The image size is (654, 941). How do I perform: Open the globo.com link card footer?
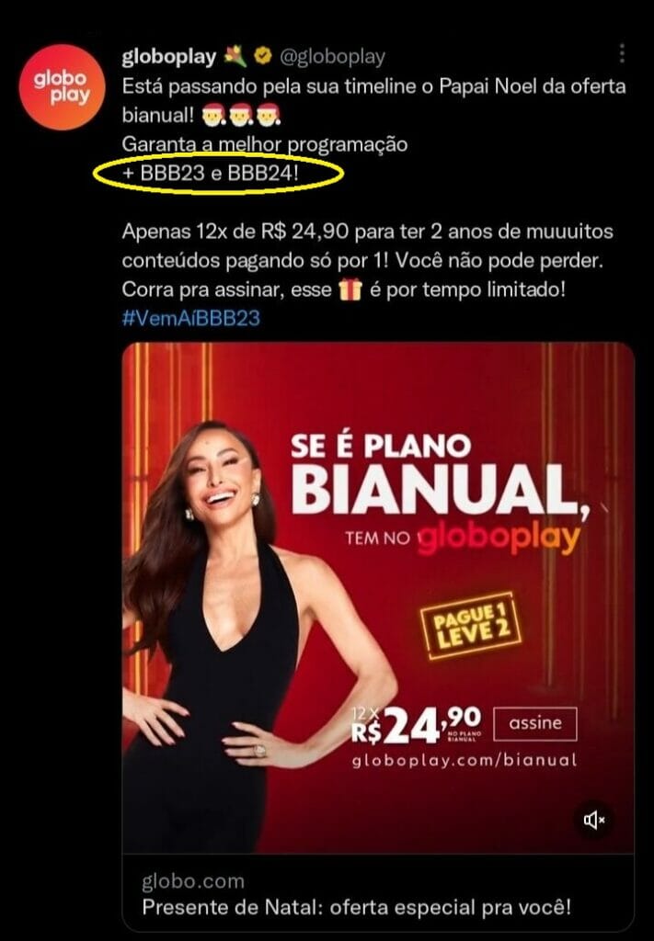click(x=378, y=892)
